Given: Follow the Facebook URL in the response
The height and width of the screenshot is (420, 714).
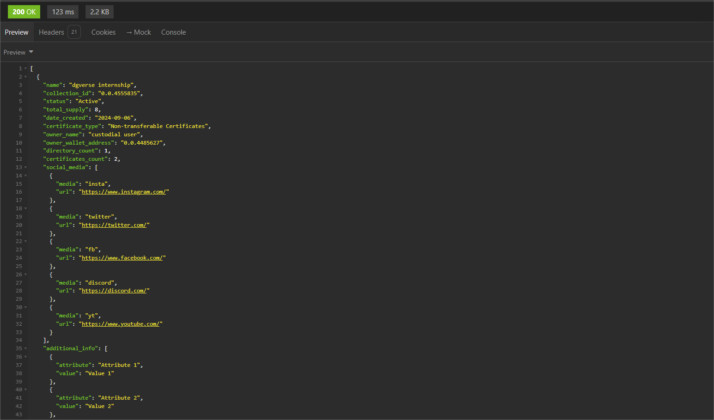Looking at the screenshot, I should coord(122,257).
